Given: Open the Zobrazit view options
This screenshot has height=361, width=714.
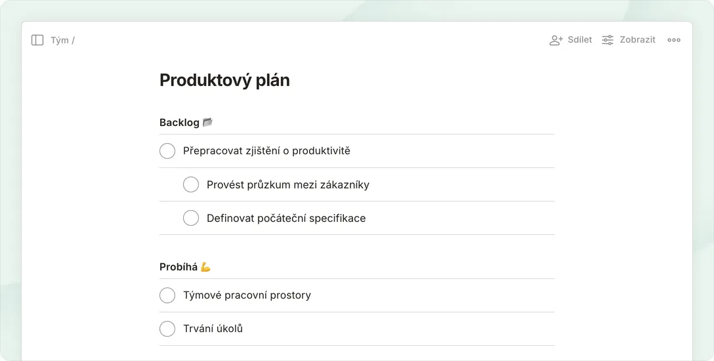Looking at the screenshot, I should coord(637,40).
